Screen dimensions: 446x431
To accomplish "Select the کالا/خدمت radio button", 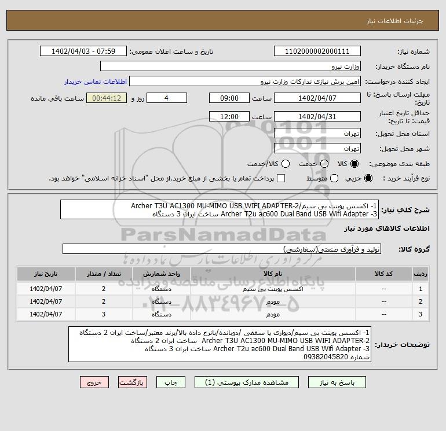I will click(286, 164).
